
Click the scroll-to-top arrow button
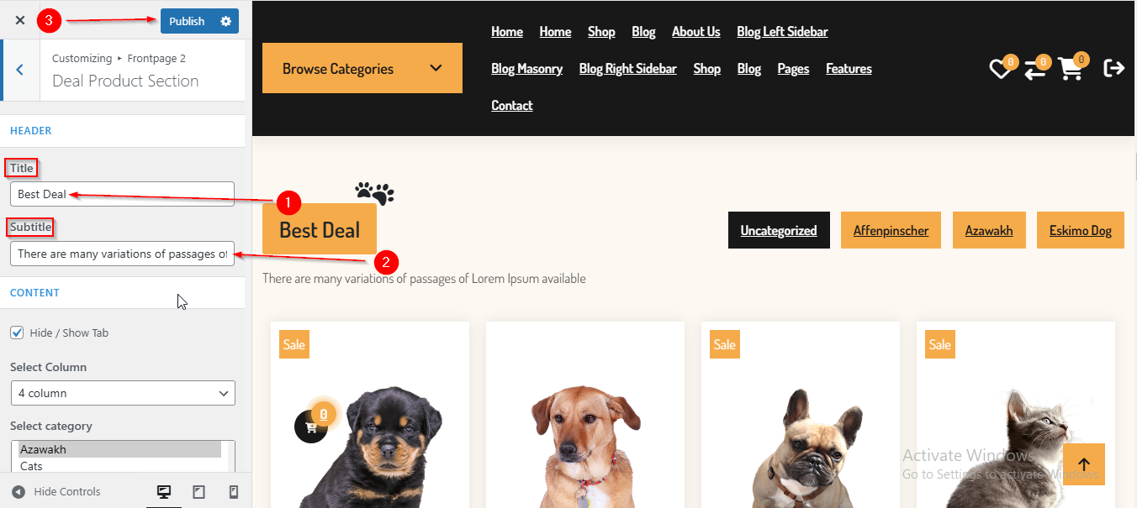coord(1084,464)
